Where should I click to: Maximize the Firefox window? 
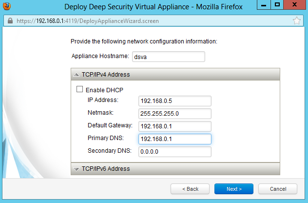click(x=277, y=6)
